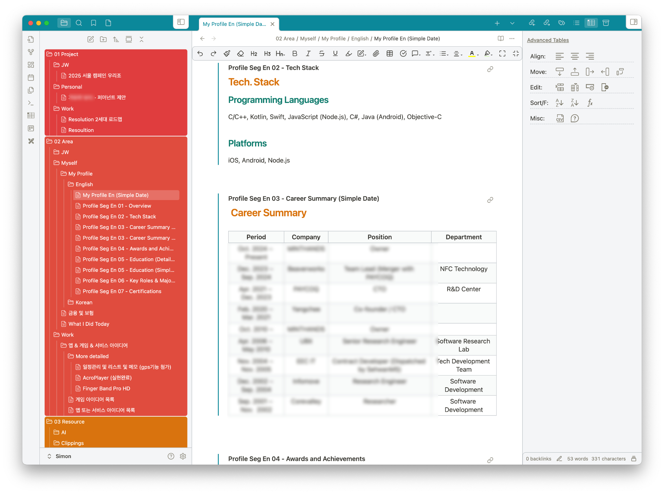This screenshot has height=494, width=664.
Task: Click the formula fx icon
Action: [590, 103]
